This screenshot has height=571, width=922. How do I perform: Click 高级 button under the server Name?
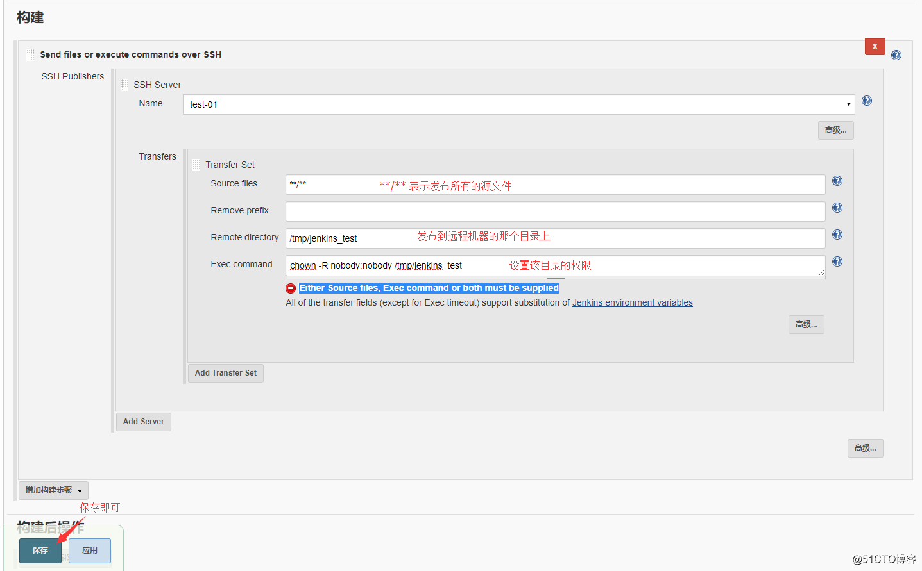(835, 130)
